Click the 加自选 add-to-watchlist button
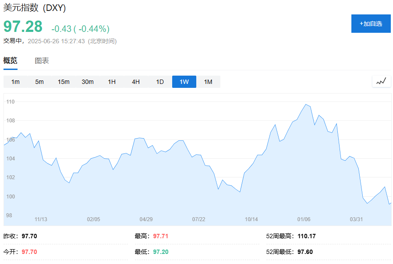 371,24
